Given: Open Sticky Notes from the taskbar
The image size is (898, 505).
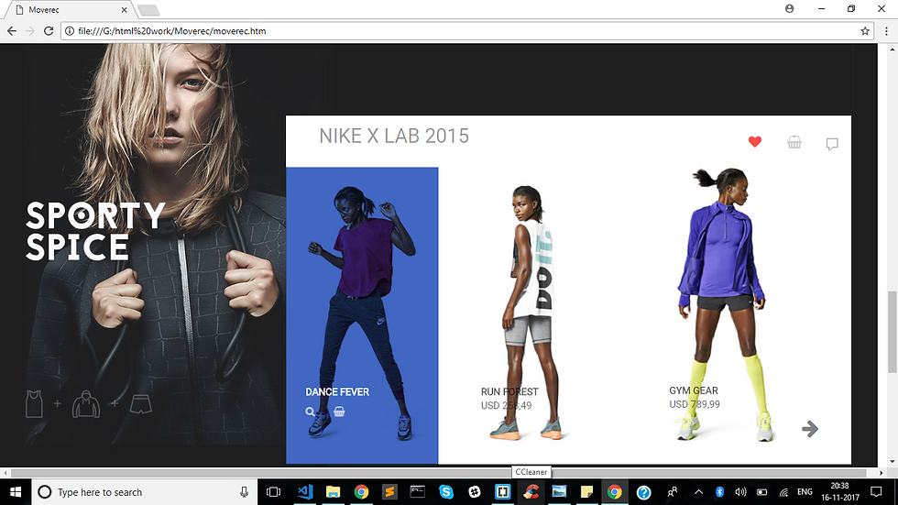Looking at the screenshot, I should [587, 492].
